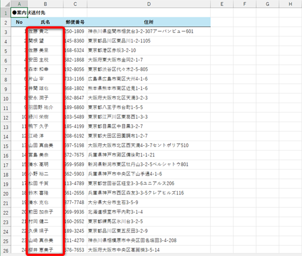Select column E header
Screen dimensions: 302x256
222,4
